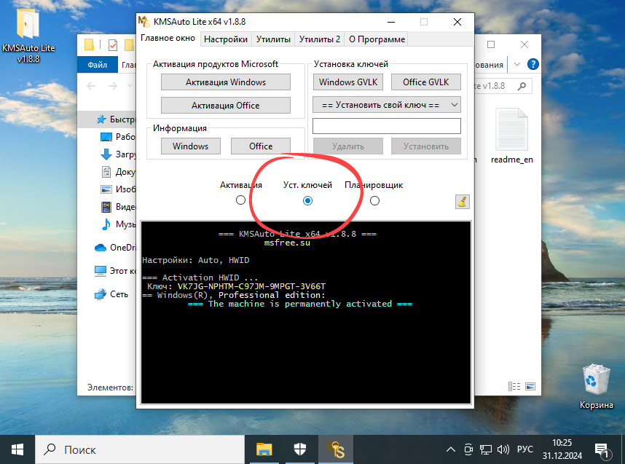Click the broom clear-log icon
Screen dimensions: 625x464
tap(461, 201)
